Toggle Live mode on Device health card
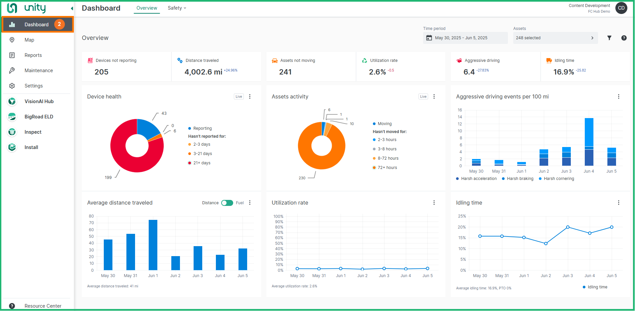 click(x=238, y=96)
